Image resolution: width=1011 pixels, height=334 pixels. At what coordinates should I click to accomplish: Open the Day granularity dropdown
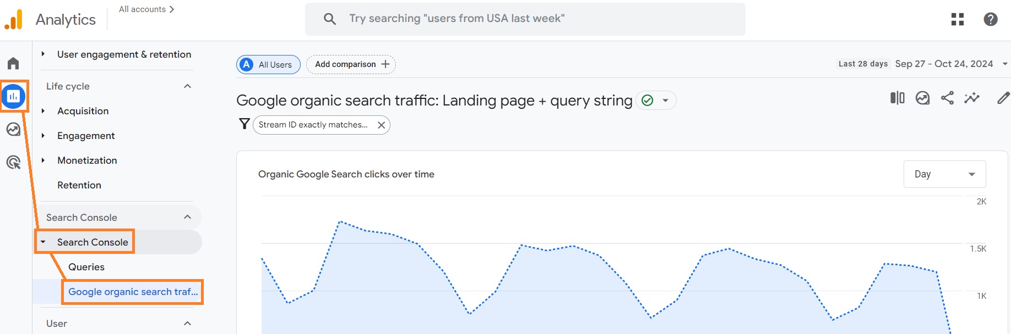(x=944, y=174)
